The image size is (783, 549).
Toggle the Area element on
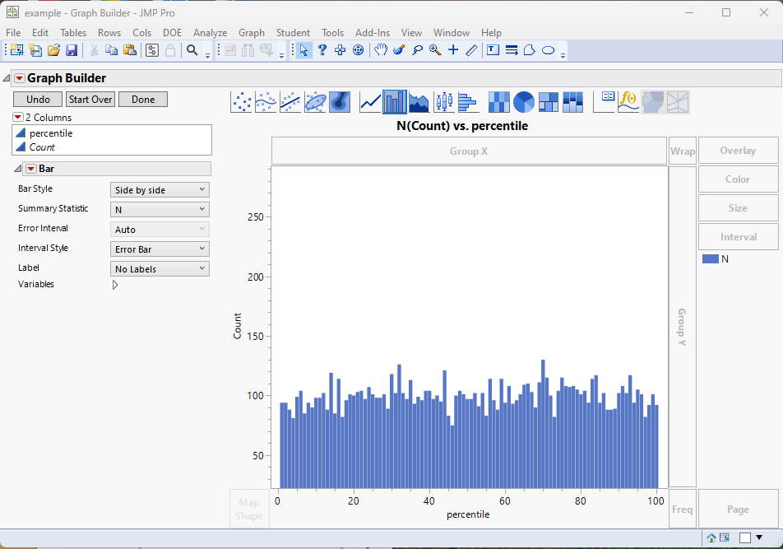[x=419, y=101]
